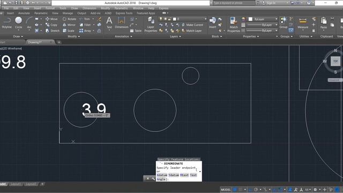Click the Group tool
The height and width of the screenshot is (193, 343).
click(284, 23)
